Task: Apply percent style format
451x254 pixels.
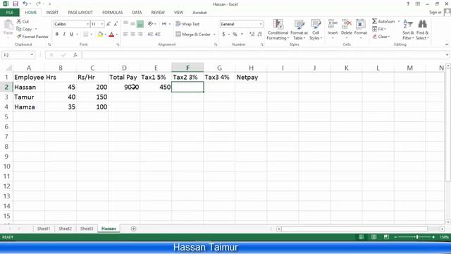Action: tap(235, 34)
